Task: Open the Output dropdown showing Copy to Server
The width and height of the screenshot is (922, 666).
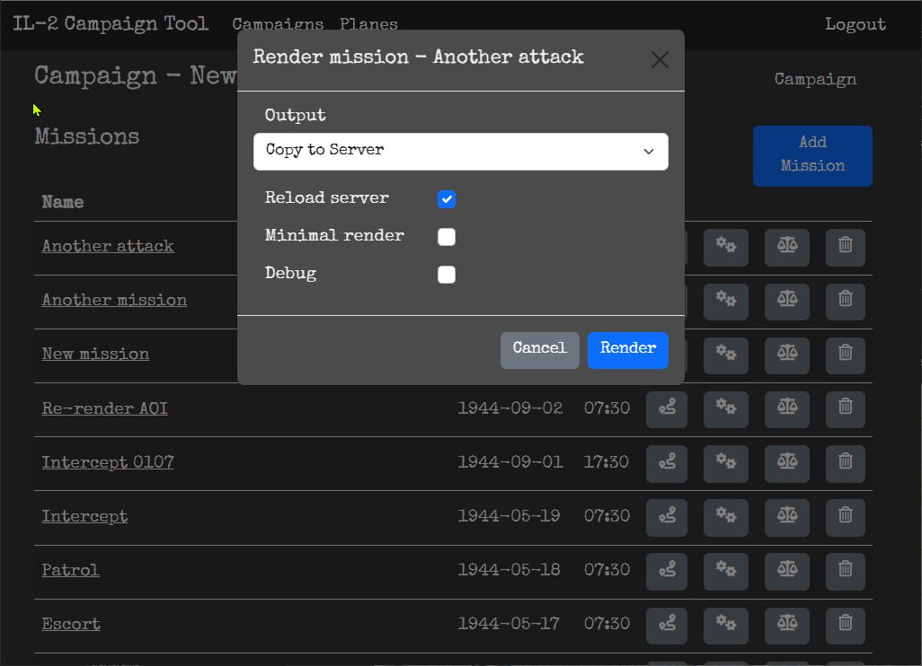Action: coord(460,151)
